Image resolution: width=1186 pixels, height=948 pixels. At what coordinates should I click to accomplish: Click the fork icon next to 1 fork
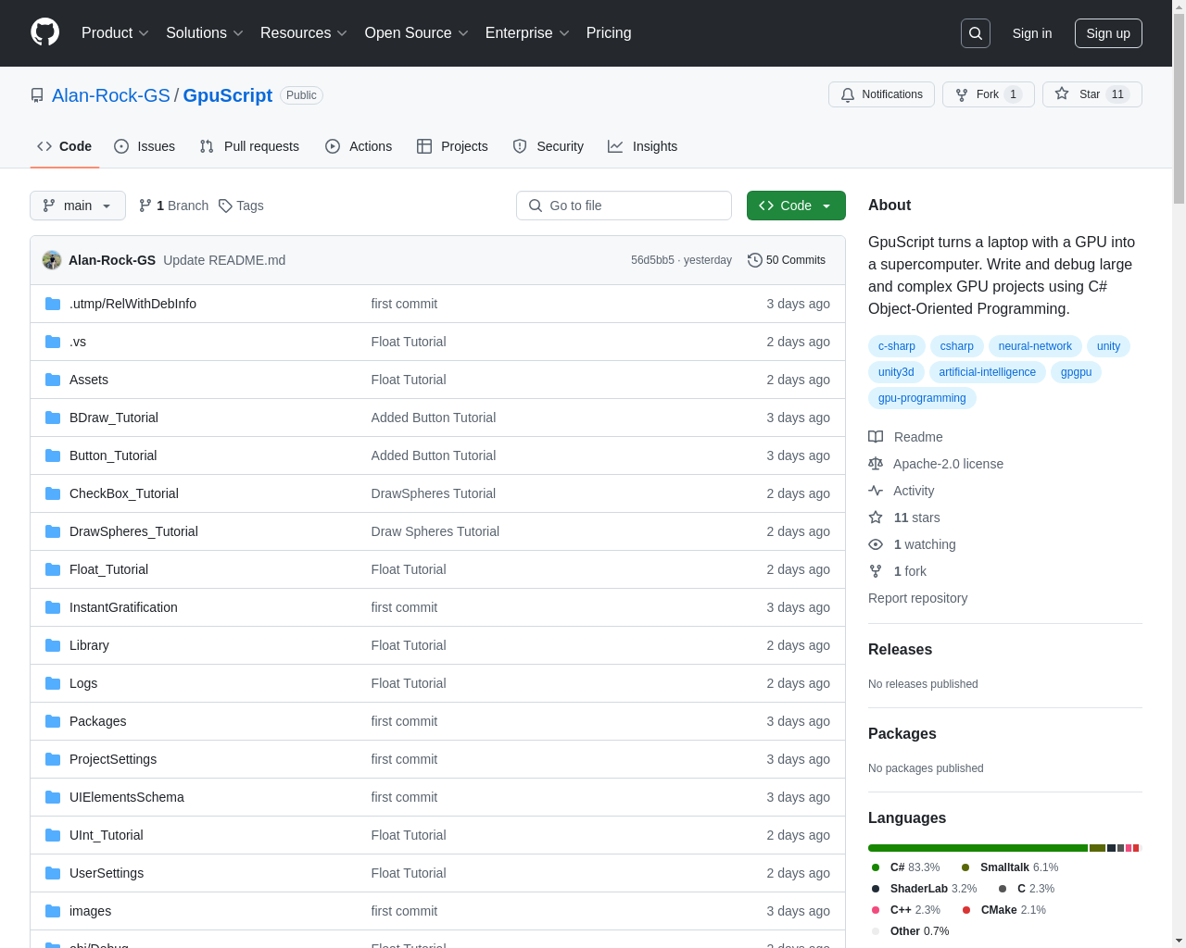pos(876,571)
